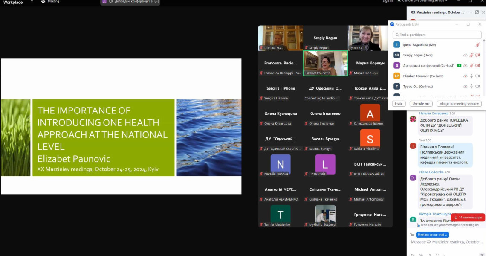Close the chat panel
The width and height of the screenshot is (486, 256).
pos(483,12)
